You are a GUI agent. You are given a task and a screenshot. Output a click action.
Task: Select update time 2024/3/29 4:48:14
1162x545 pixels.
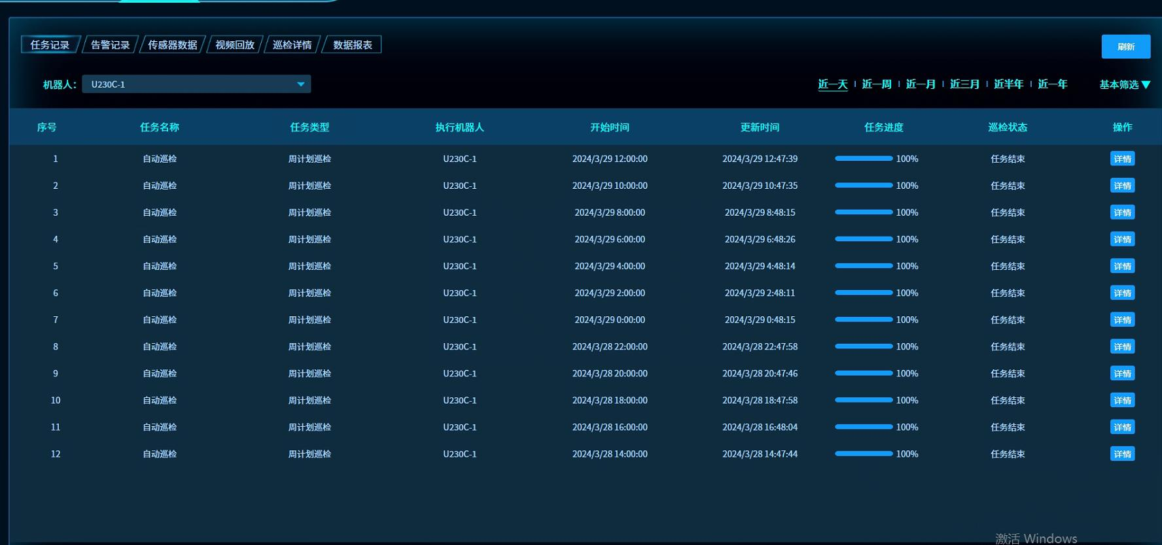[x=760, y=266]
